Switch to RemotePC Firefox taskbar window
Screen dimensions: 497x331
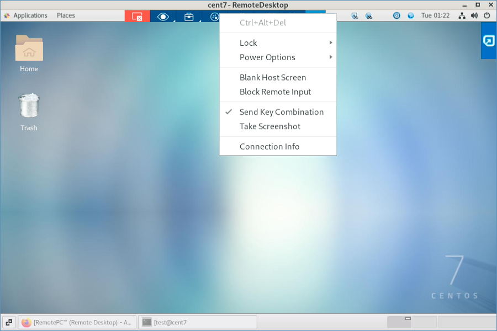point(77,322)
